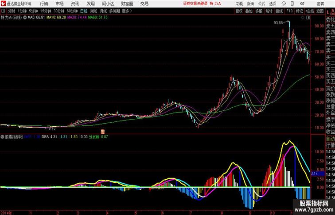Click the 多股 toolbar button
The height and width of the screenshot is (215, 335).
[259, 11]
